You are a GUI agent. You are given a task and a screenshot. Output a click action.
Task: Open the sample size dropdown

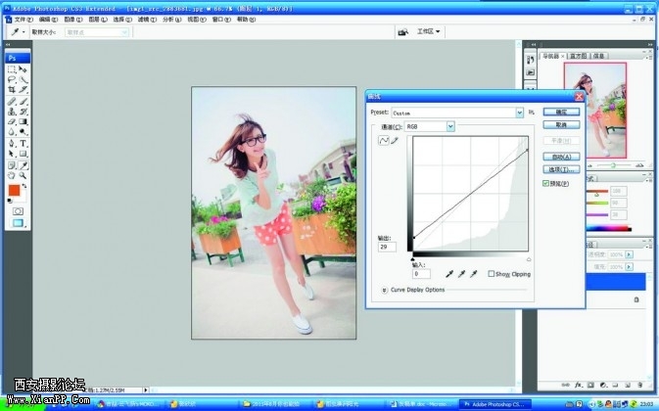(x=97, y=32)
